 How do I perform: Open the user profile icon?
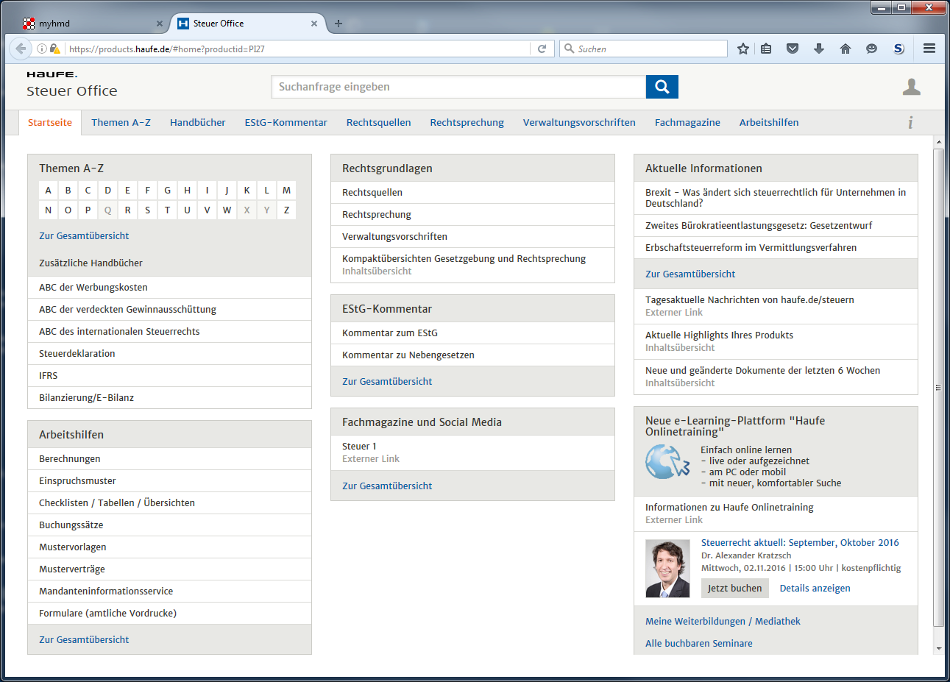click(911, 88)
